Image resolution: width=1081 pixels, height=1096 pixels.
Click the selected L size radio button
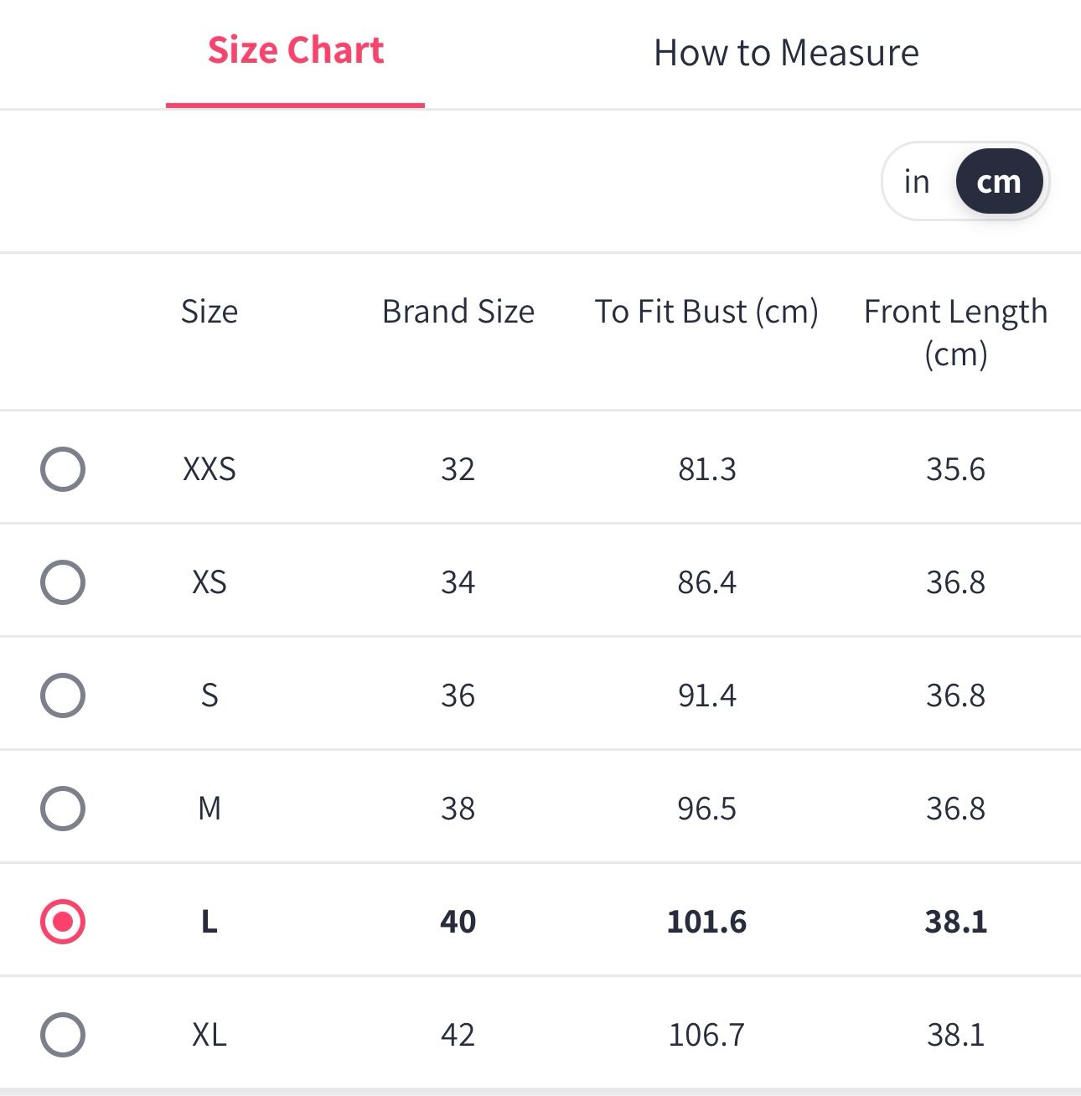[x=63, y=921]
